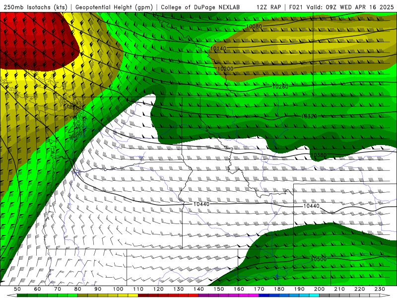Click the 10260 height contour label

coord(280,86)
